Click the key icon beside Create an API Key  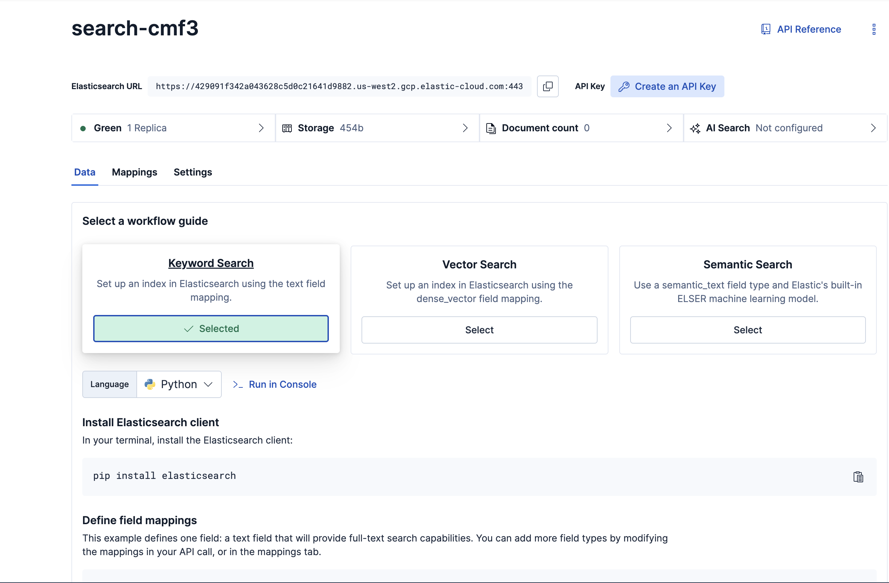625,86
